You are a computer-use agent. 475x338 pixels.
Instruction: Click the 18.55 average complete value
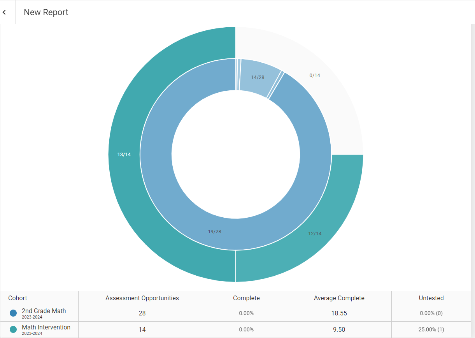[x=339, y=313]
